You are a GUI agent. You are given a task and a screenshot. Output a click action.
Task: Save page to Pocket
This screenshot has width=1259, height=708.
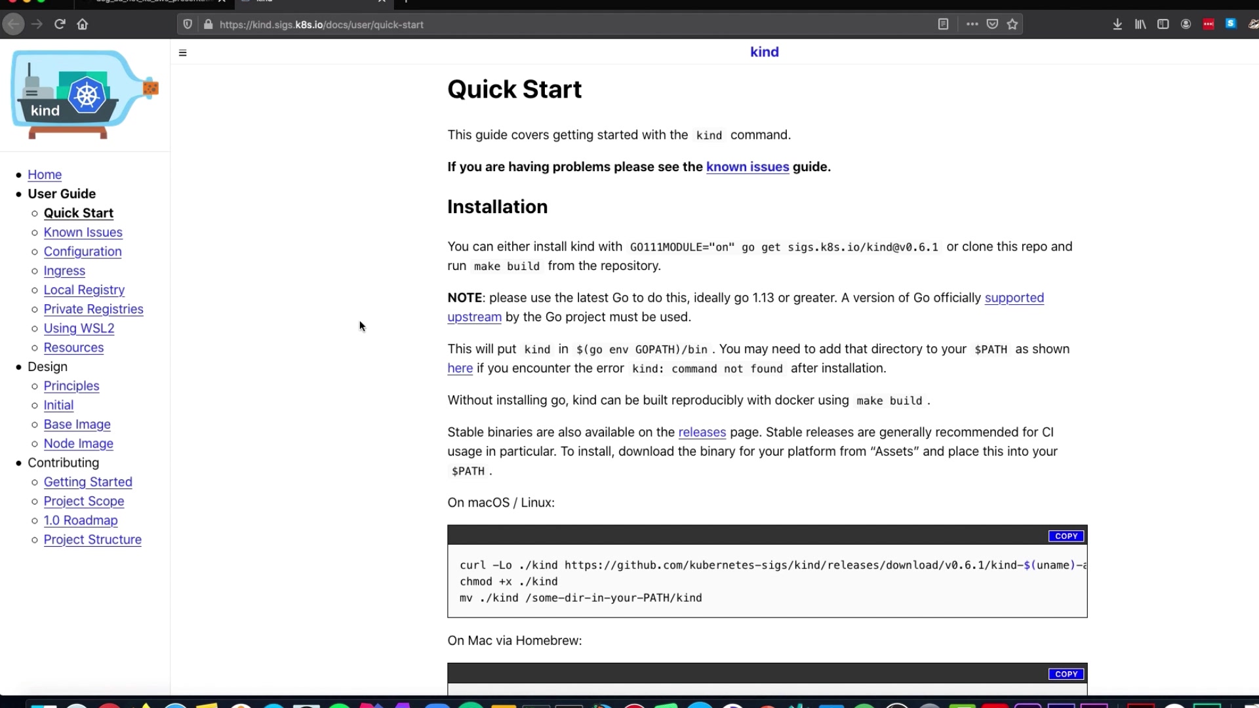(992, 24)
